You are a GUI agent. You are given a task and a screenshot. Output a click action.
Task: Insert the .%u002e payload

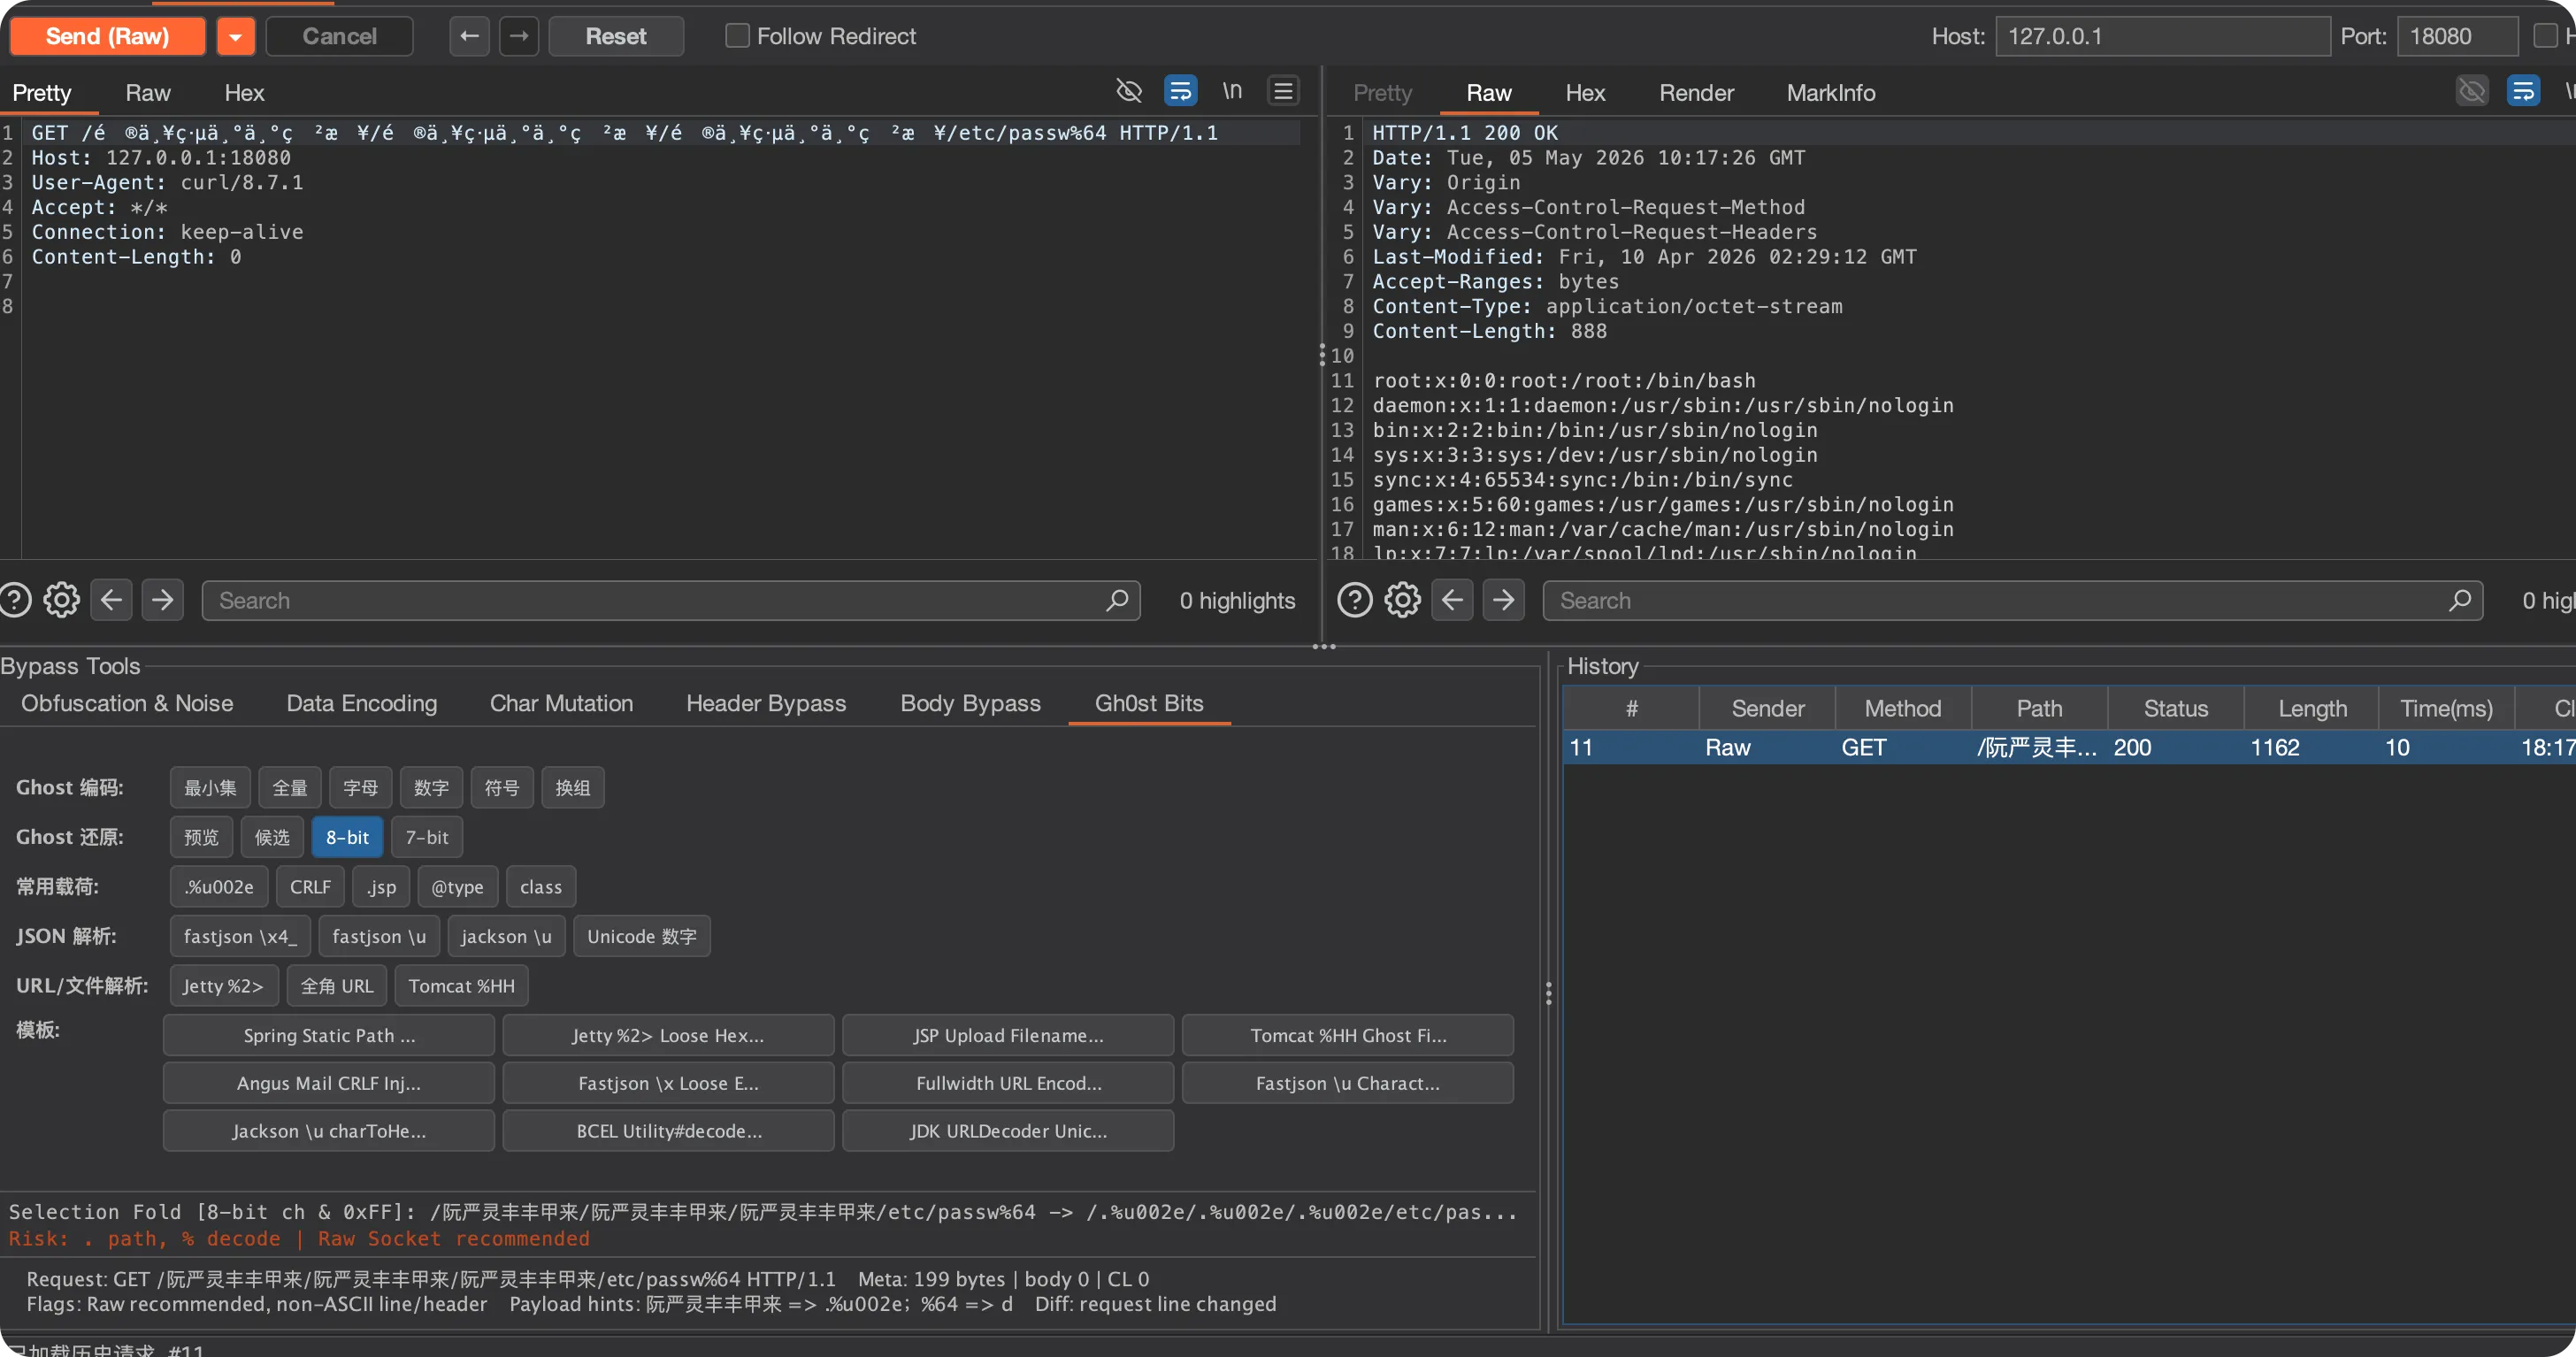pos(219,887)
